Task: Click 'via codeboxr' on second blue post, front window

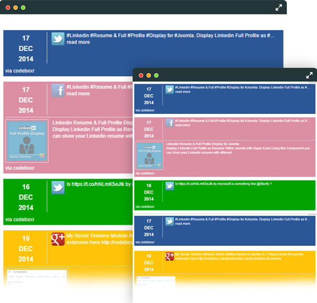Action: 145,242
